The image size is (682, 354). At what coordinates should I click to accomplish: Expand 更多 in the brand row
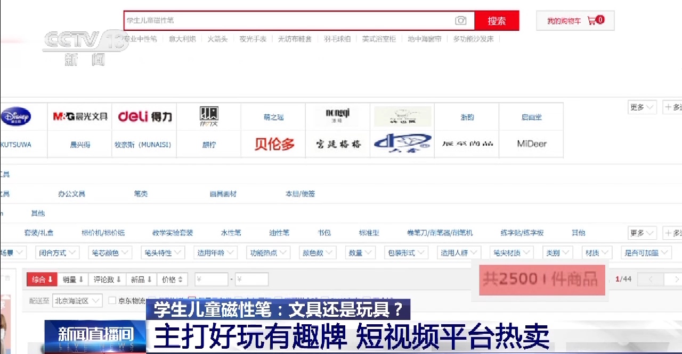[642, 107]
